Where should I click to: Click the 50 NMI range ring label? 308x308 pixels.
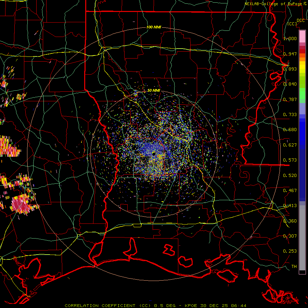[x=154, y=90]
